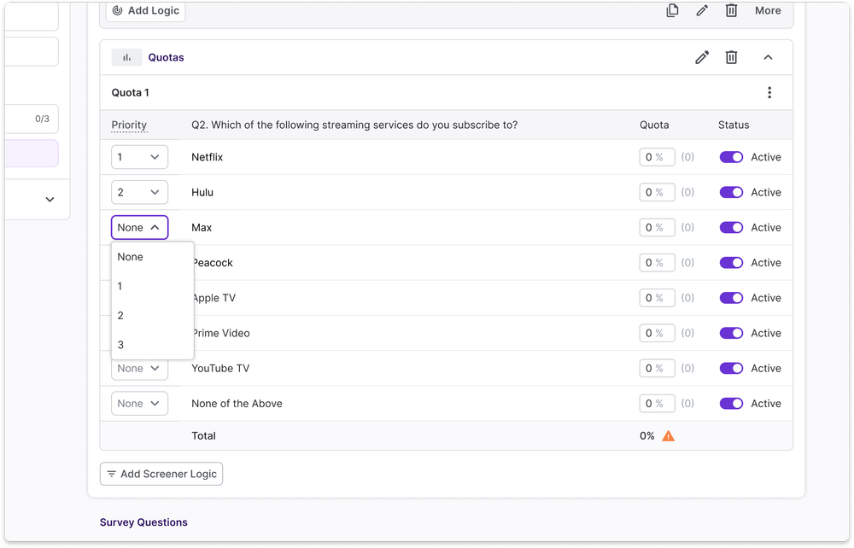Click the Max quota percent field
Viewport: 854px width, 548px height.
[658, 227]
